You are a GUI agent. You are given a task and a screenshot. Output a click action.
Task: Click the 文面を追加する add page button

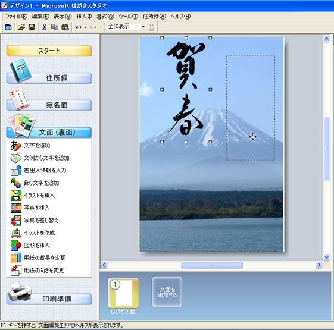pyautogui.click(x=167, y=292)
